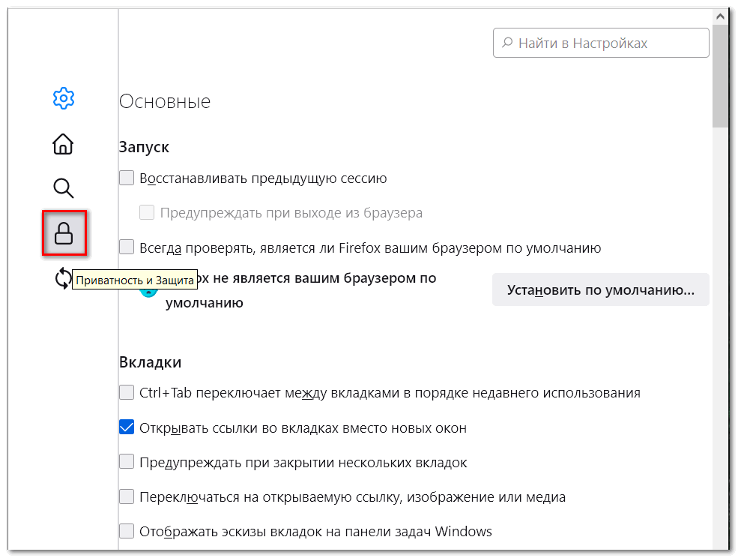Click the scrollbar up arrow
Viewport: 738px width, 558px height.
click(720, 16)
